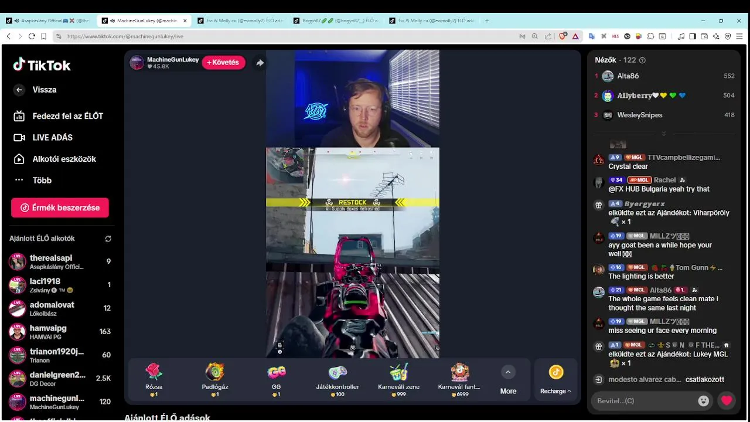Screen dimensions: 750x422
Task: Click the live stream video
Action: pos(353,204)
